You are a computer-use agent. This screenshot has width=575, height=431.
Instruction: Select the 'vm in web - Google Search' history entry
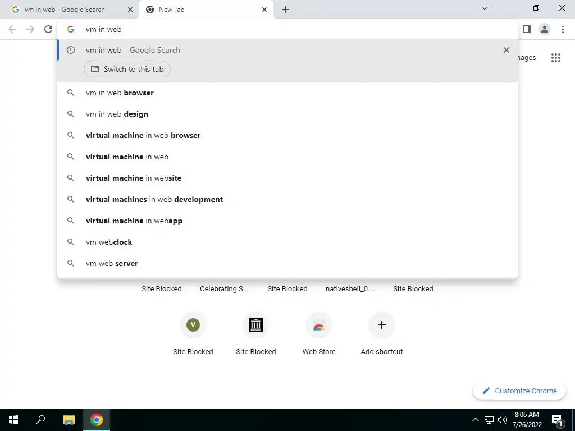coord(287,50)
